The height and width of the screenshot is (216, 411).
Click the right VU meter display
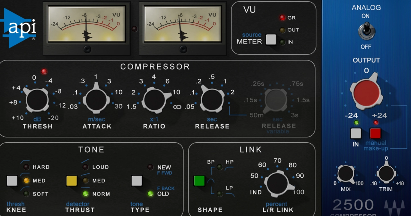coord(182,24)
